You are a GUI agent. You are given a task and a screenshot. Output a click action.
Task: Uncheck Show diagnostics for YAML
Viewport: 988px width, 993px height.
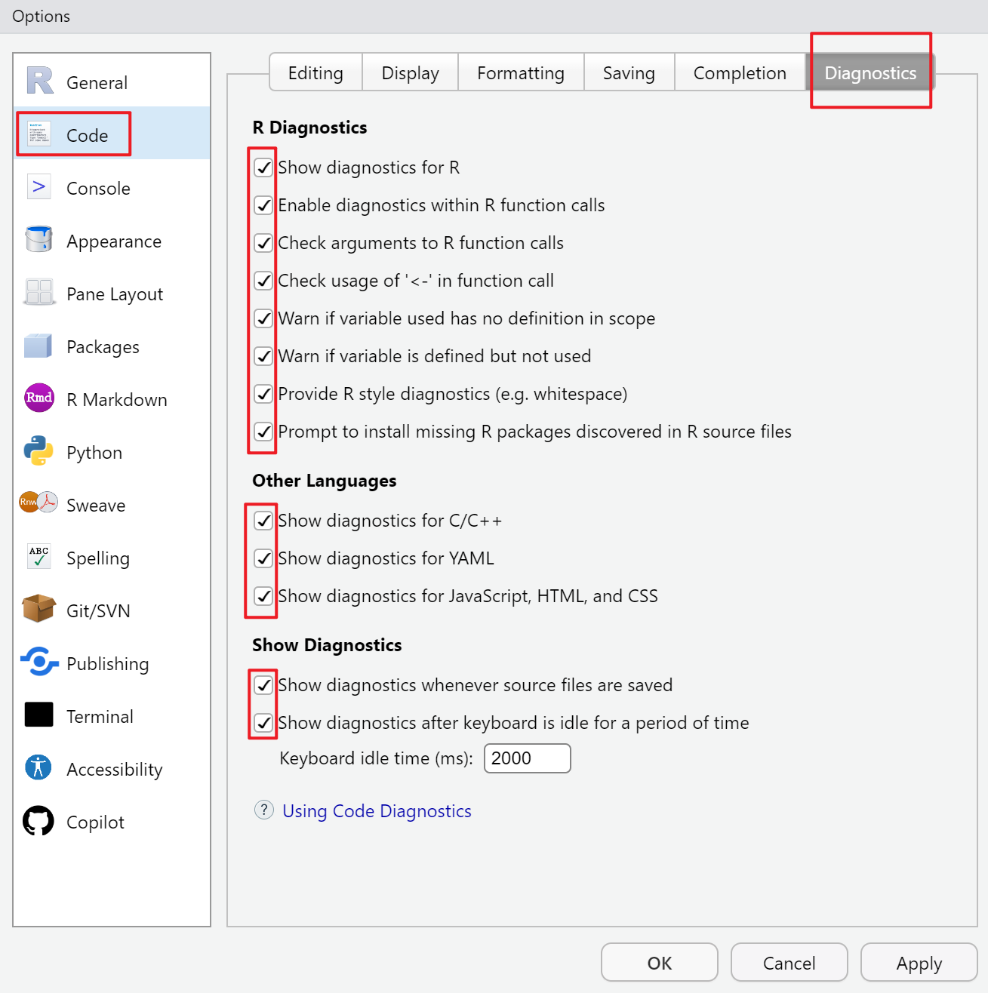[263, 558]
